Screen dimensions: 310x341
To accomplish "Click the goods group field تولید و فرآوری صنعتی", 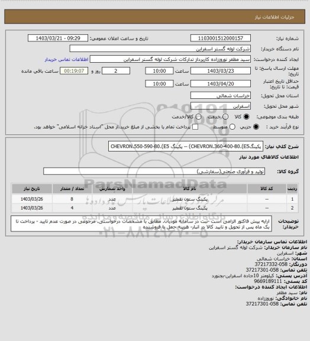I will [x=154, y=171].
